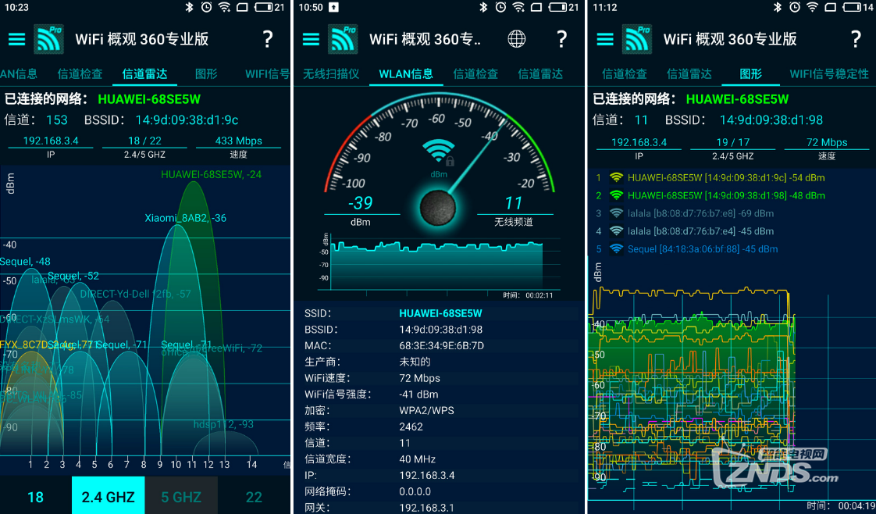Viewport: 876px width, 514px height.
Task: Select WLAN信息 tab on the 10:50 screen
Action: [406, 73]
